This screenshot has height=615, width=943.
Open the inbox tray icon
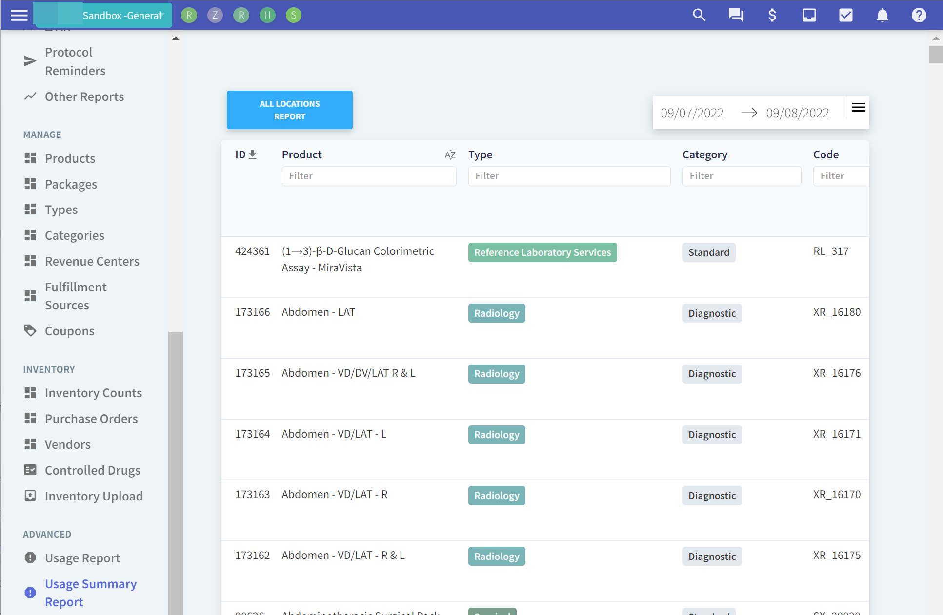809,15
